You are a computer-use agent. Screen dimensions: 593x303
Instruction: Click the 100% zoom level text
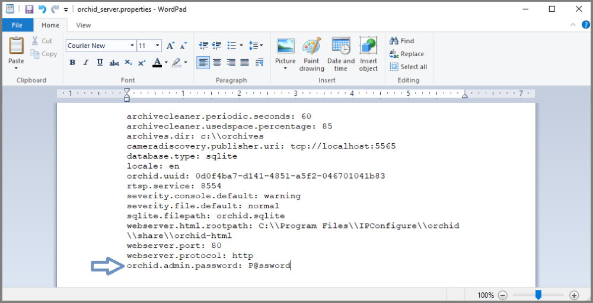point(486,295)
